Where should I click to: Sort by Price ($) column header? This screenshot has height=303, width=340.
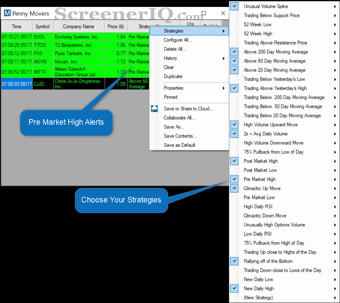tap(116, 26)
